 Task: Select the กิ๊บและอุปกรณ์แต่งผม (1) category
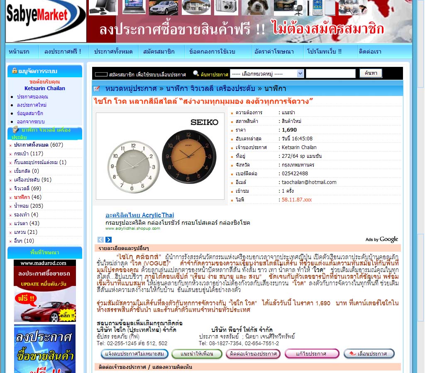(x=40, y=162)
